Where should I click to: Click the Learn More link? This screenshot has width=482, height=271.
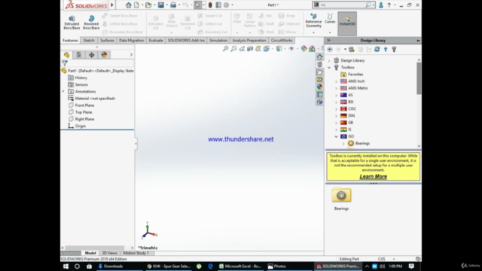(374, 176)
